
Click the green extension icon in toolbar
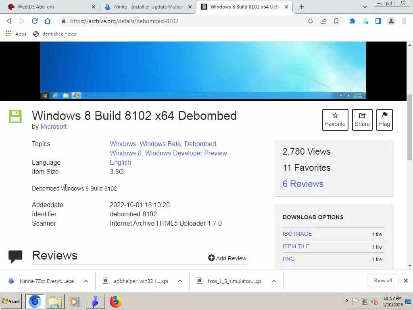coord(365,21)
